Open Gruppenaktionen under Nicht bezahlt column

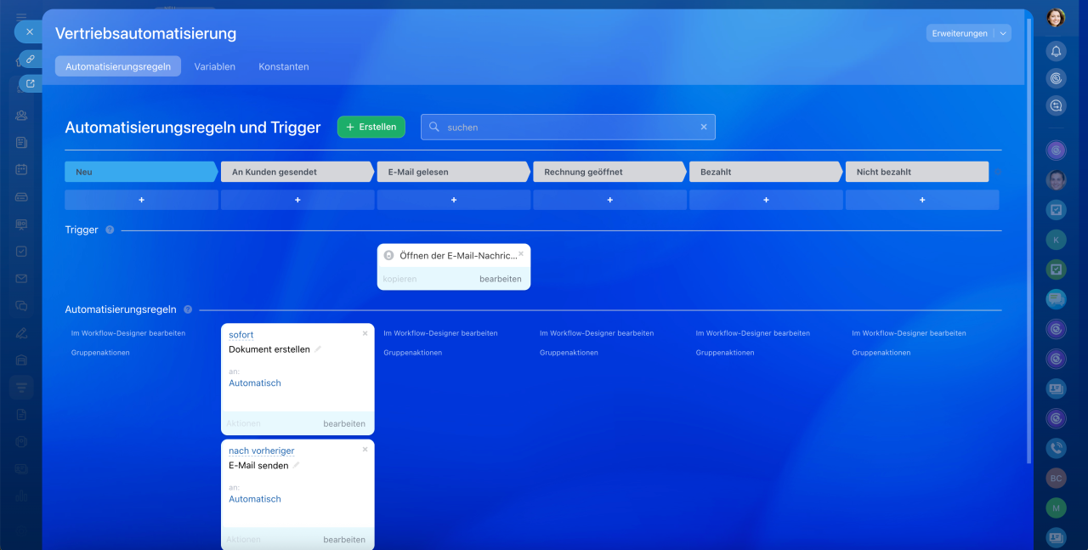881,353
